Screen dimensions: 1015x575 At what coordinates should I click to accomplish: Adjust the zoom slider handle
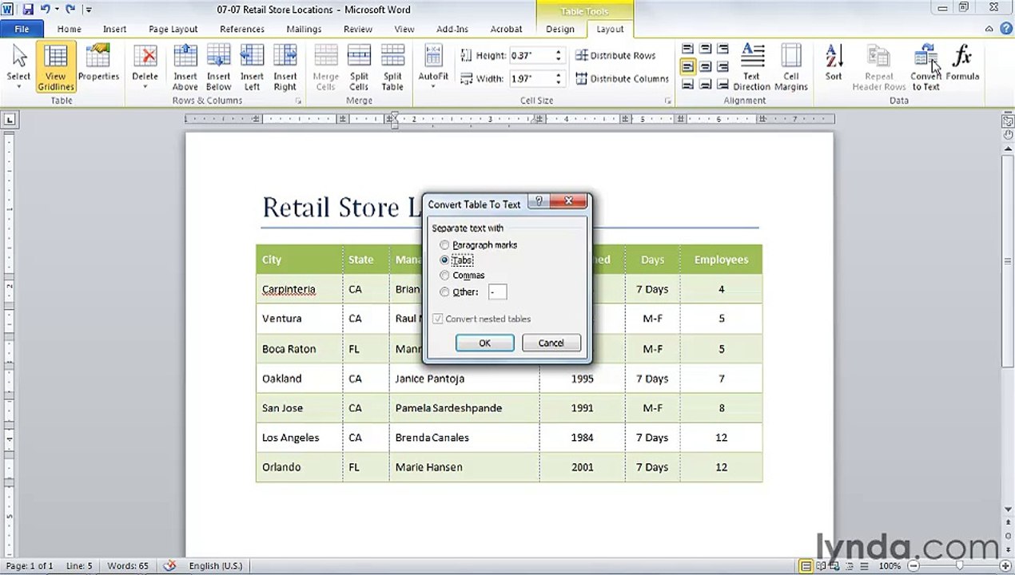[959, 565]
